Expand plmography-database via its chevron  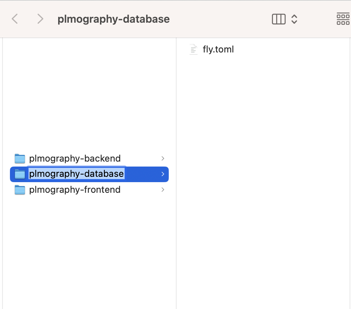click(163, 174)
